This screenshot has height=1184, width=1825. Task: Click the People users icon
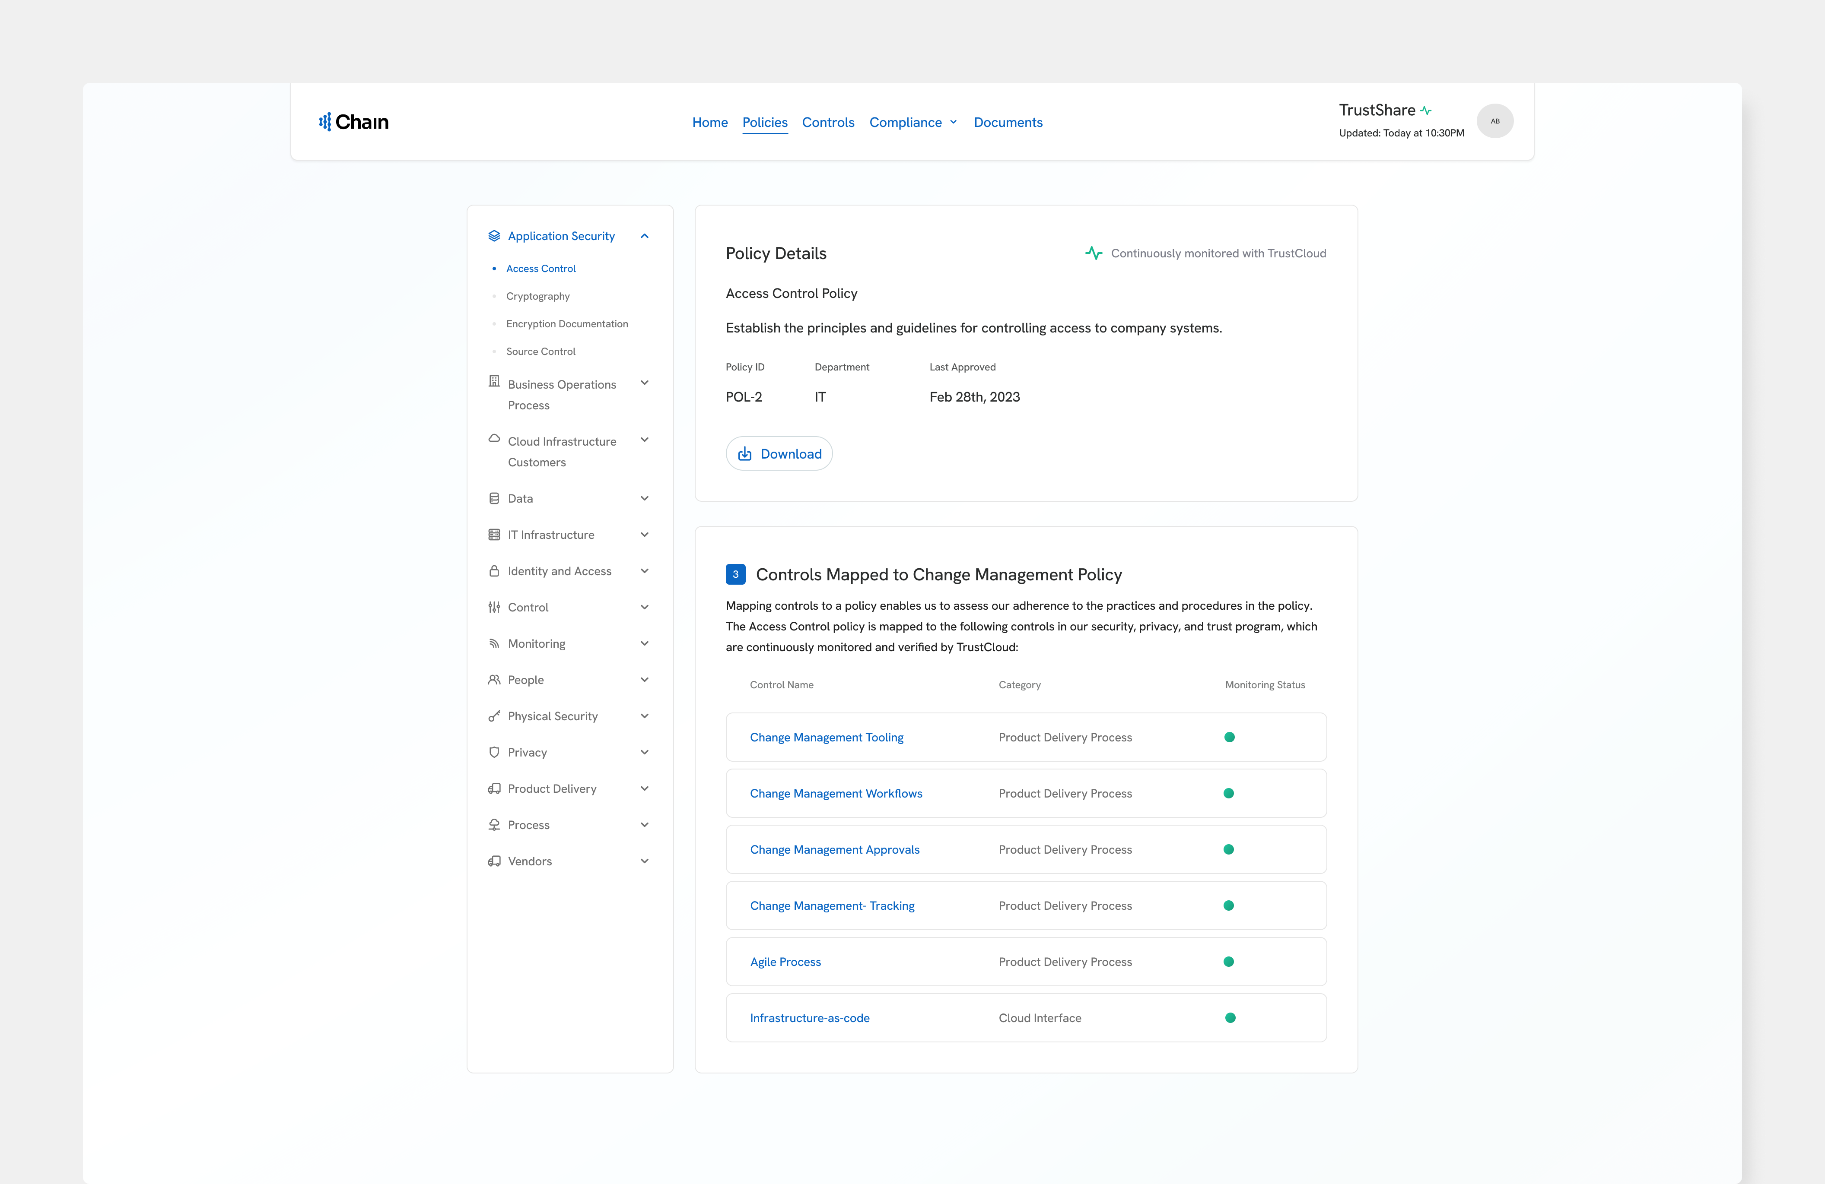(494, 680)
